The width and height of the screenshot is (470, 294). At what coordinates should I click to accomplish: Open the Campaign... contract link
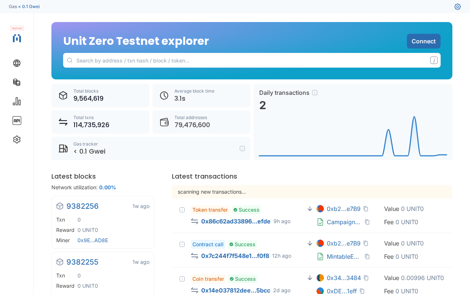[344, 222]
